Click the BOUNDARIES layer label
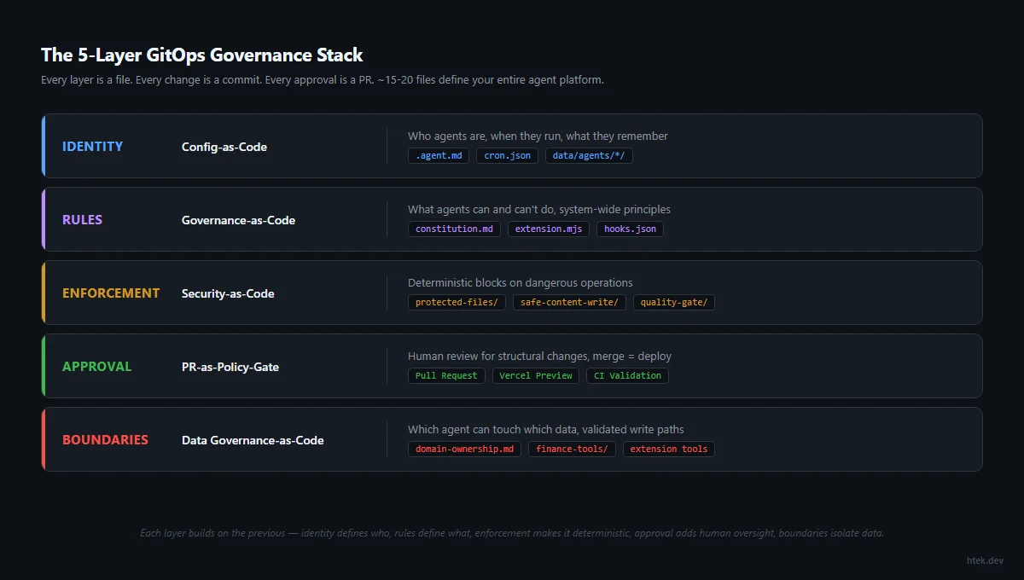This screenshot has height=580, width=1024. pyautogui.click(x=105, y=440)
